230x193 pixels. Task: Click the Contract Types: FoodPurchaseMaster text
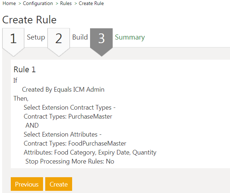pyautogui.click(x=75, y=143)
